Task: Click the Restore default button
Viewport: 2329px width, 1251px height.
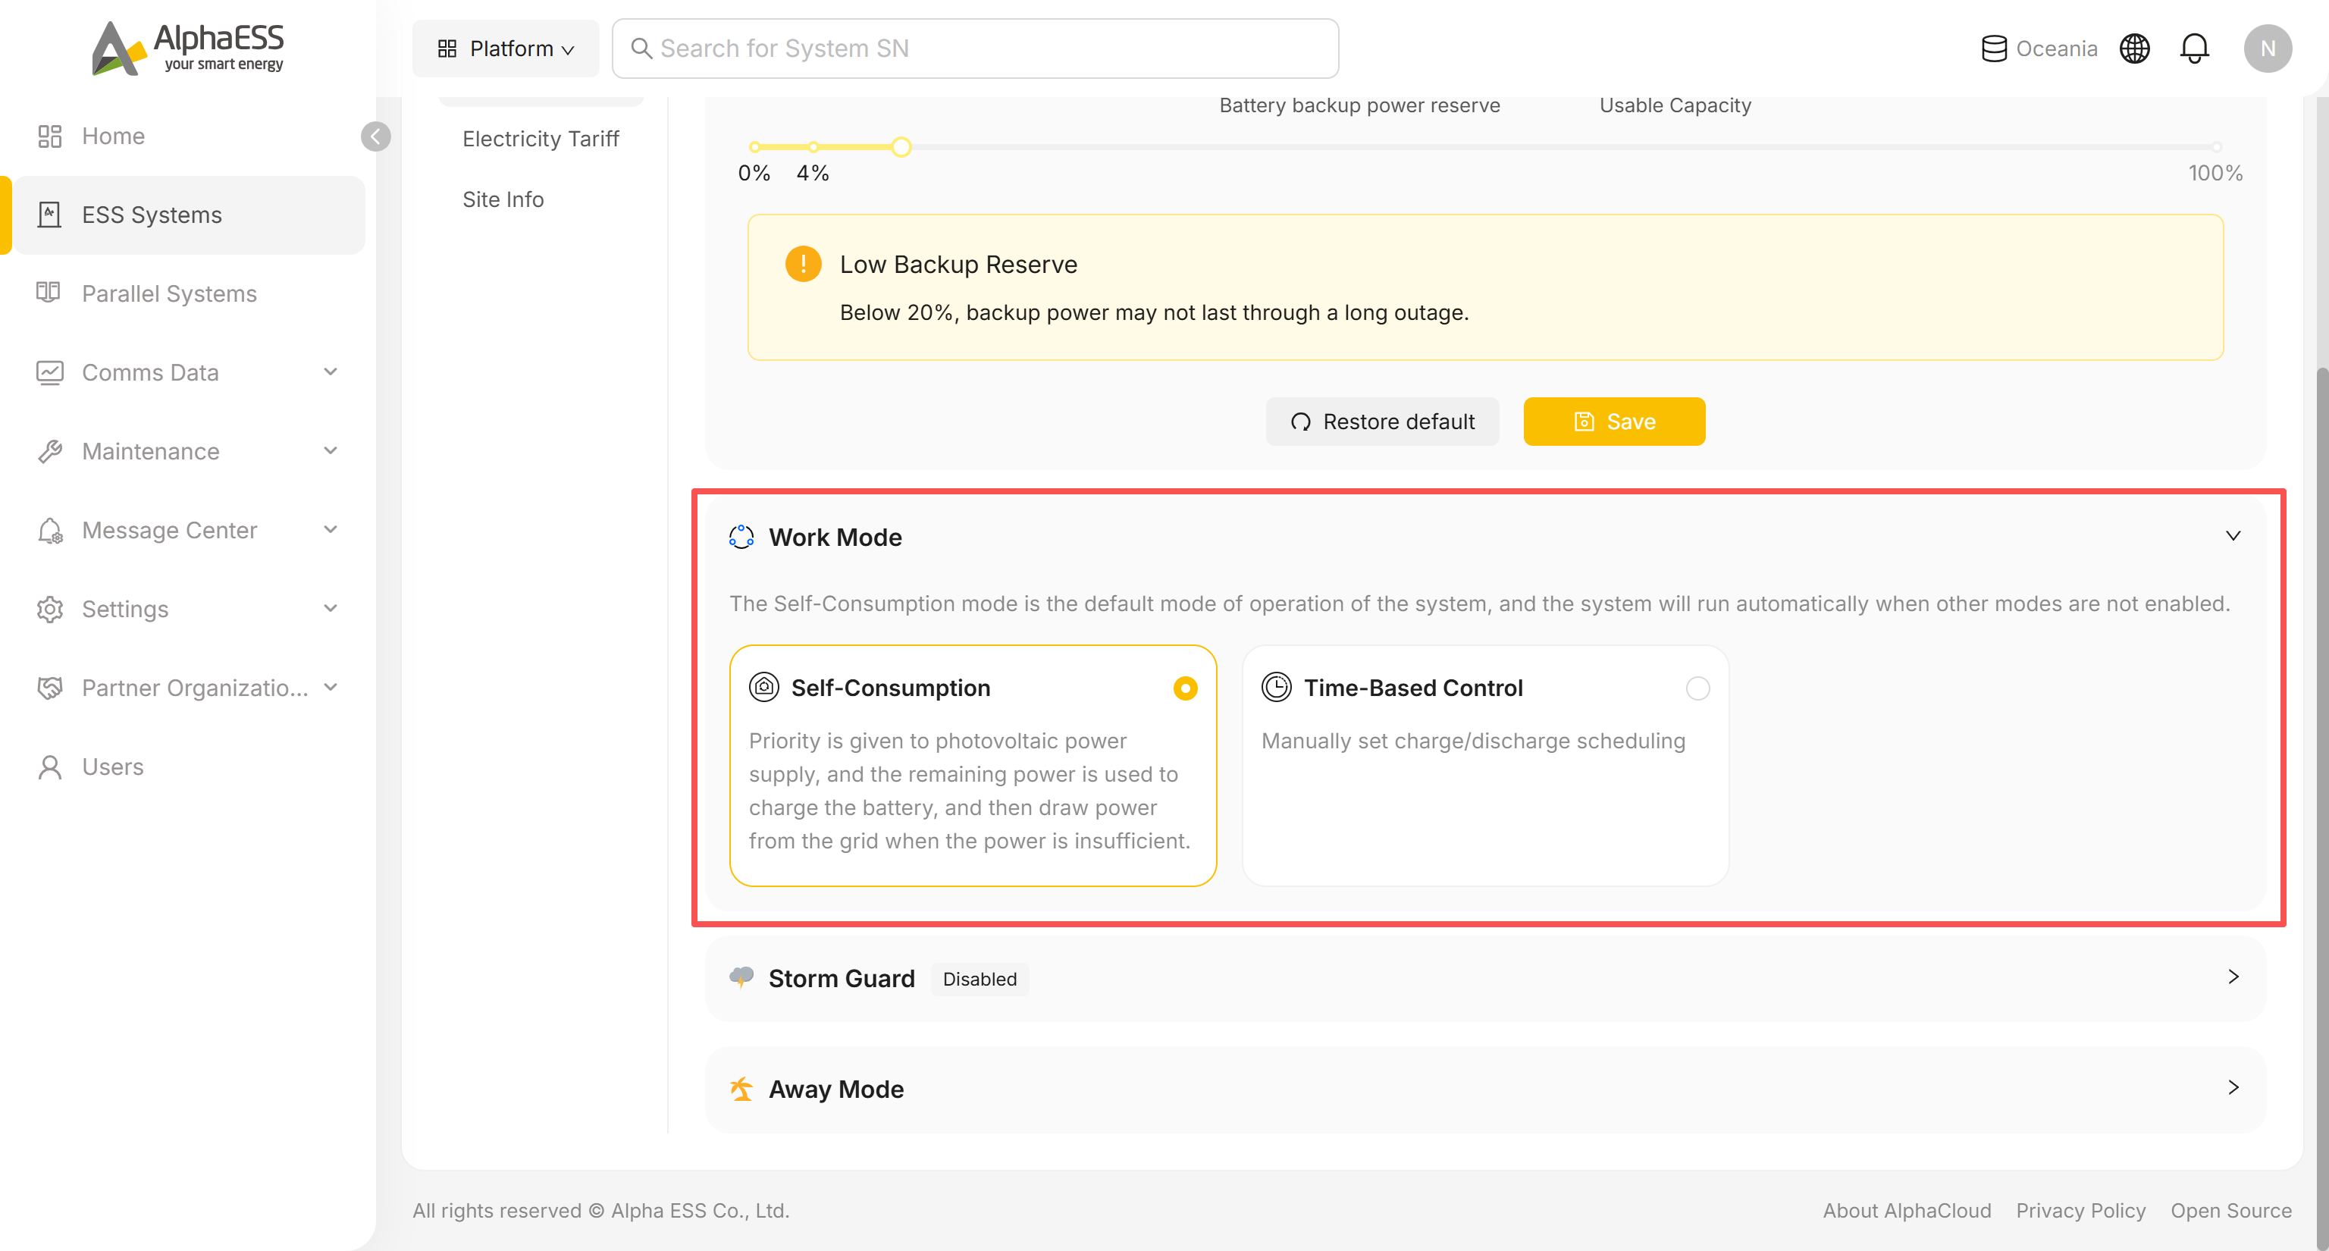Action: click(x=1381, y=422)
